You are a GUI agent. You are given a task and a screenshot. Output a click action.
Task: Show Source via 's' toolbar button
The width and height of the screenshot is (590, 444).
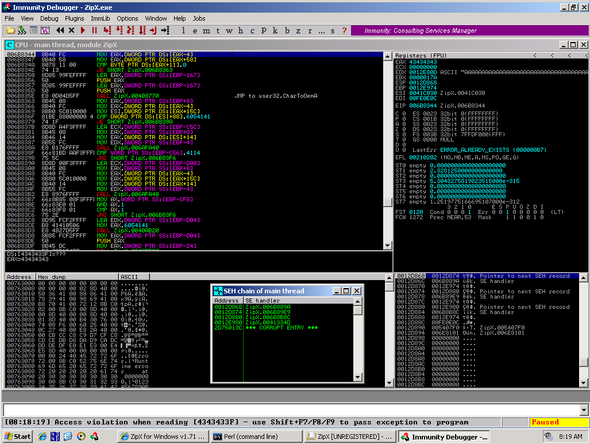tap(333, 30)
